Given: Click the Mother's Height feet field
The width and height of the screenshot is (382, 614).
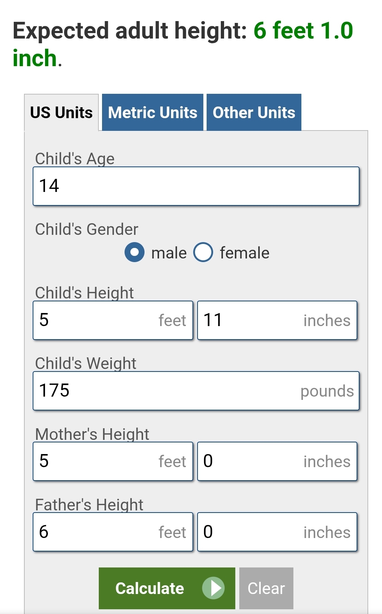Looking at the screenshot, I should (113, 461).
